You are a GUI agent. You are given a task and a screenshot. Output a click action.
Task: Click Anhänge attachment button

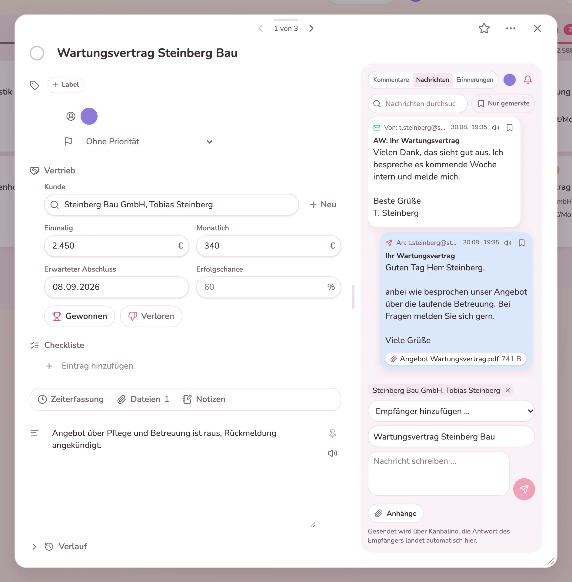396,513
